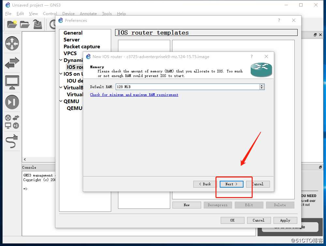Open the File menu

(8, 13)
